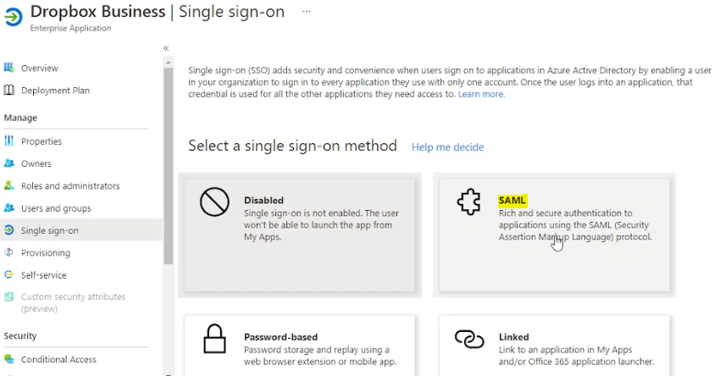The height and width of the screenshot is (376, 720).
Task: Click the Dropbox Business application logo icon
Action: 14,16
